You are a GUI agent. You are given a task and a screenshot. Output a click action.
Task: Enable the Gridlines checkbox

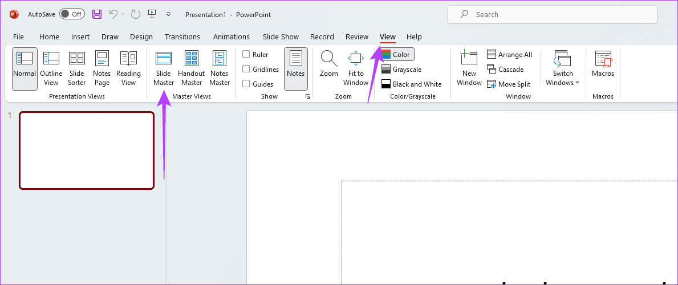click(x=246, y=69)
